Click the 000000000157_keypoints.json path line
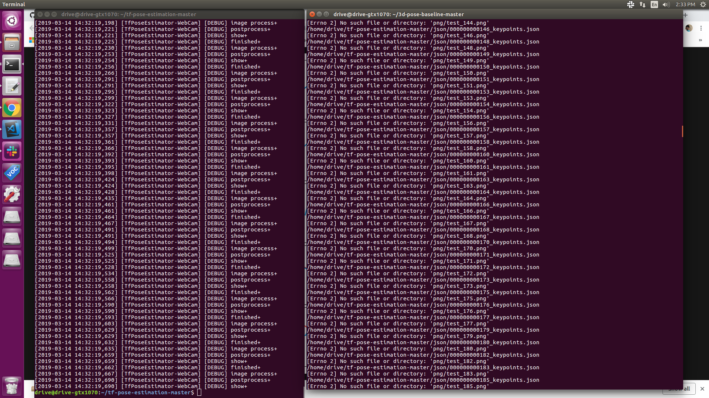709x398 pixels. click(x=423, y=129)
